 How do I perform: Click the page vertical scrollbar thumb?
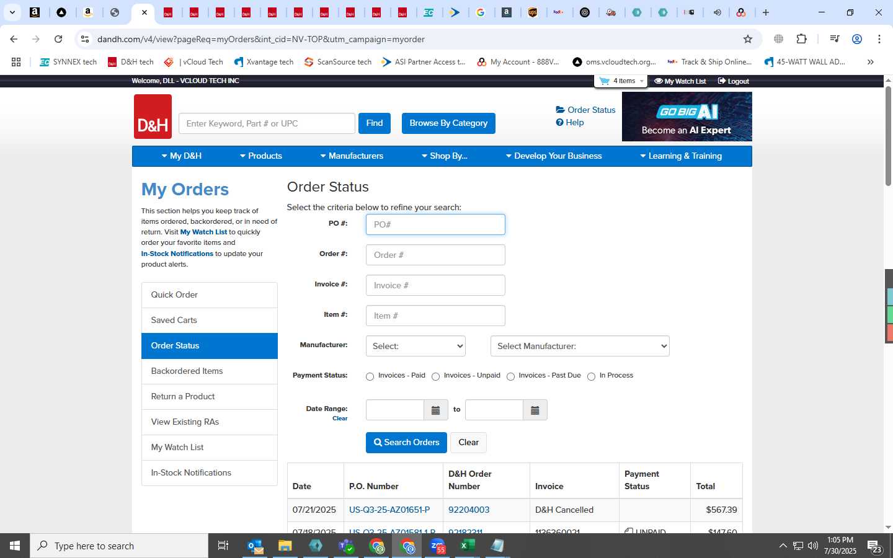coord(888,136)
